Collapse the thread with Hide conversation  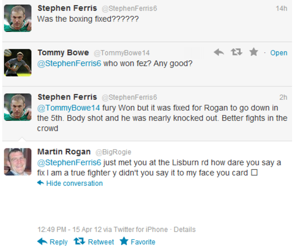tap(74, 184)
